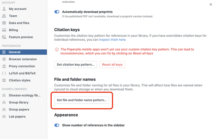
Task: Open Feature preview section
Action: 21,37
